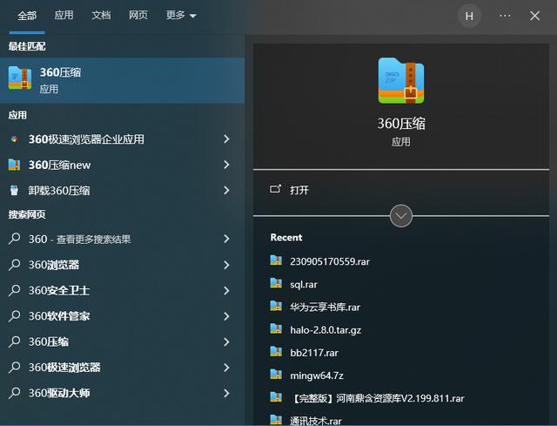
Task: Click archive icon for 230905170559.rar
Action: 276,260
